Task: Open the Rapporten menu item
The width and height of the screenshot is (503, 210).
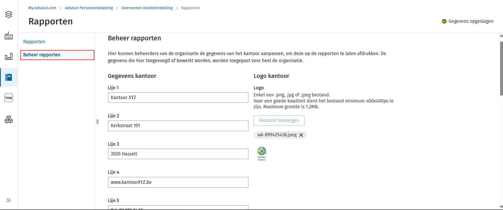Action: tap(34, 42)
